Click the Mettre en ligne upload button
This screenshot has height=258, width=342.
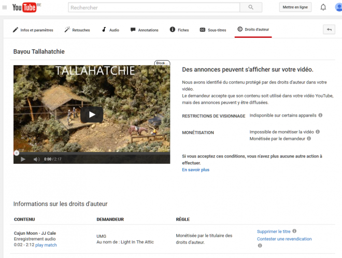(x=295, y=7)
